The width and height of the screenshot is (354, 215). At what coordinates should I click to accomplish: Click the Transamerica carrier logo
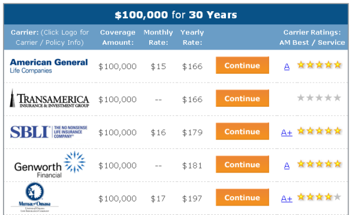(x=49, y=98)
